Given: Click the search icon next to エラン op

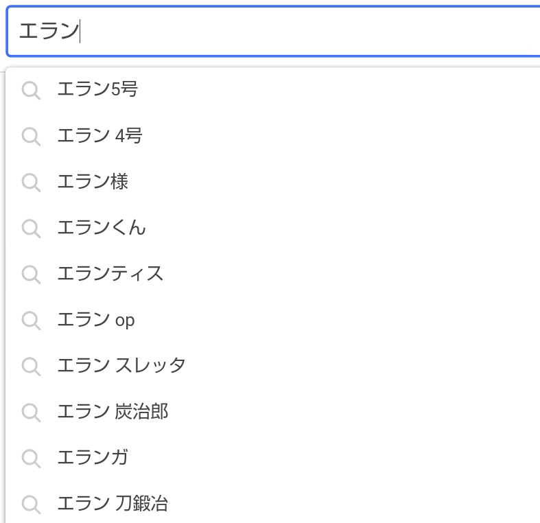Looking at the screenshot, I should click(x=31, y=321).
